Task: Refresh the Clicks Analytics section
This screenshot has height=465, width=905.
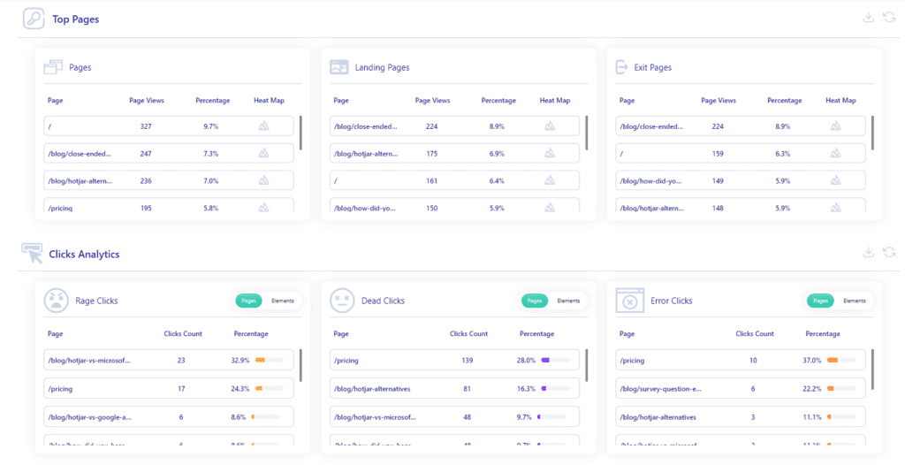Action: pyautogui.click(x=889, y=253)
